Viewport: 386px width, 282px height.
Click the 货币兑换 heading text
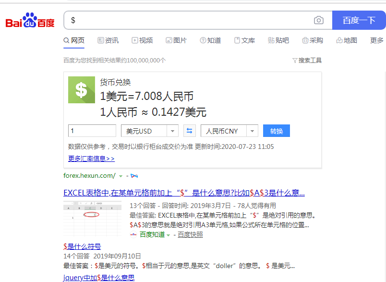[x=115, y=82]
